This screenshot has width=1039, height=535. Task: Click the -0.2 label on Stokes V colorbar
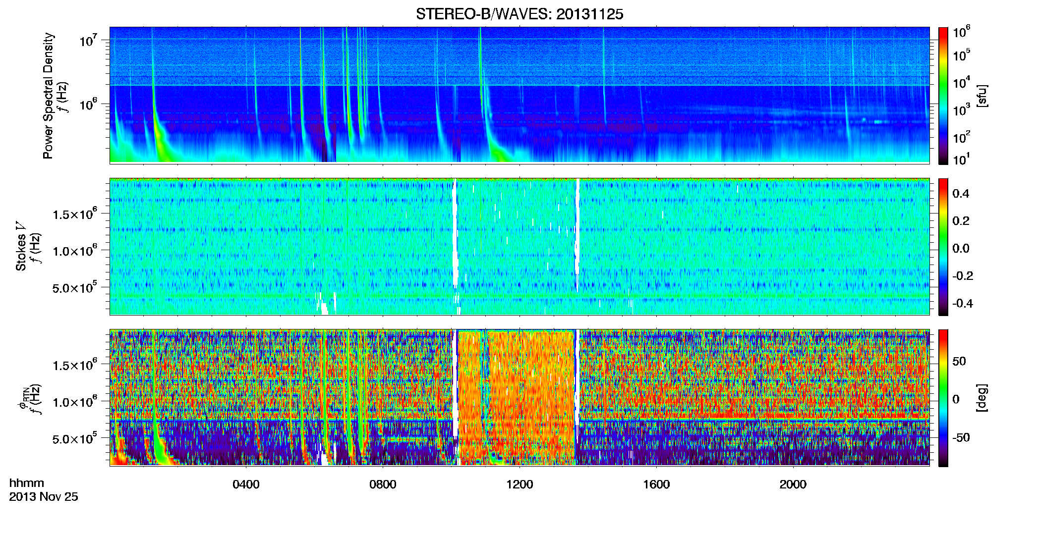[963, 276]
